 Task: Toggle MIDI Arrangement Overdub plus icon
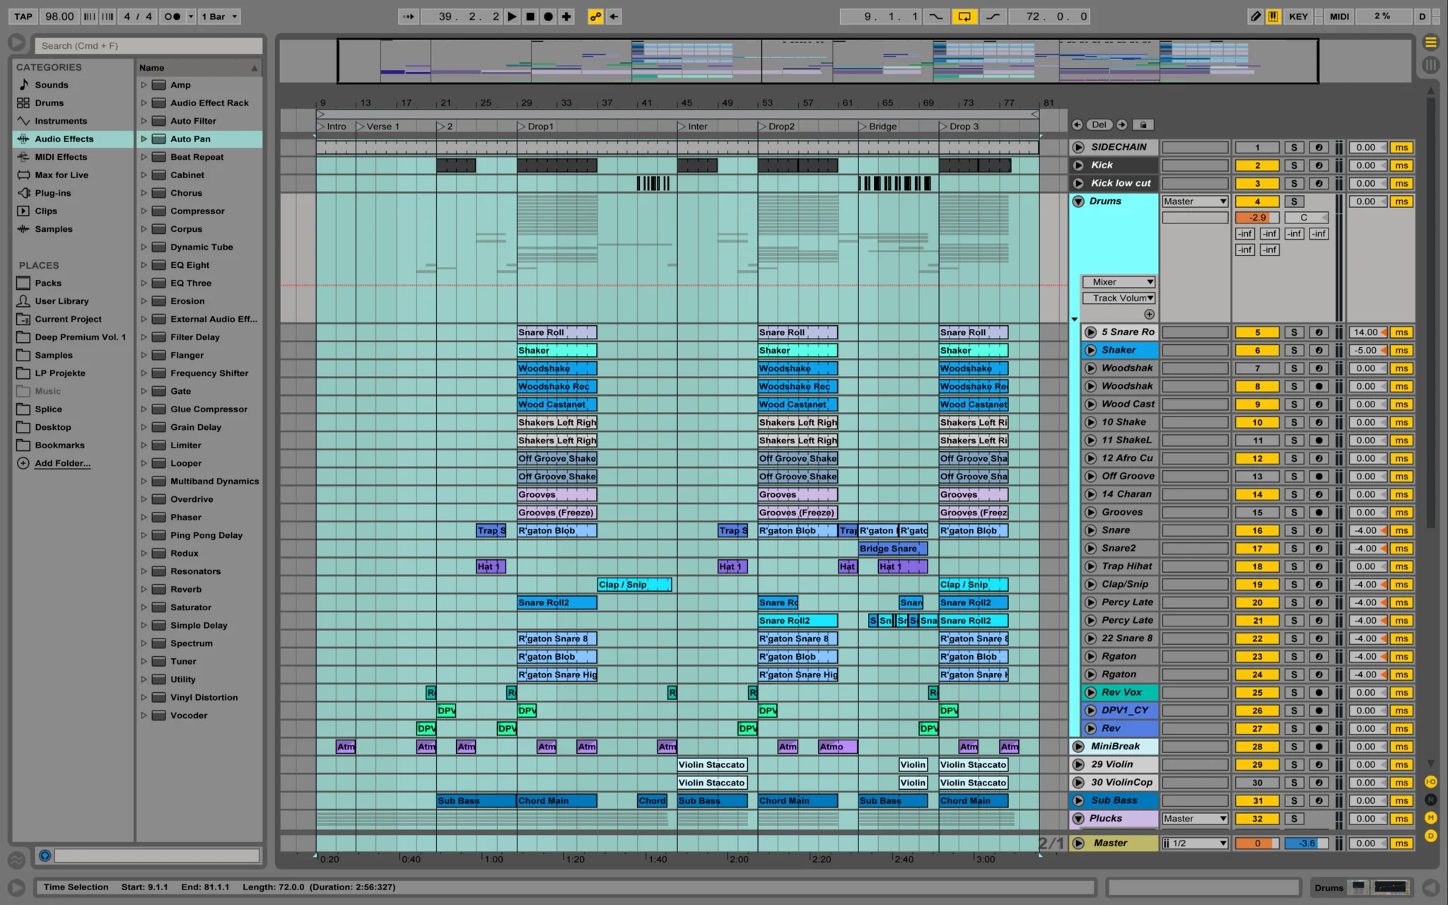[x=566, y=16]
